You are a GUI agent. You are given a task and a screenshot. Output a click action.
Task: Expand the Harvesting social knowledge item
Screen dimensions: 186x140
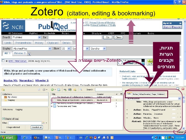52,103
